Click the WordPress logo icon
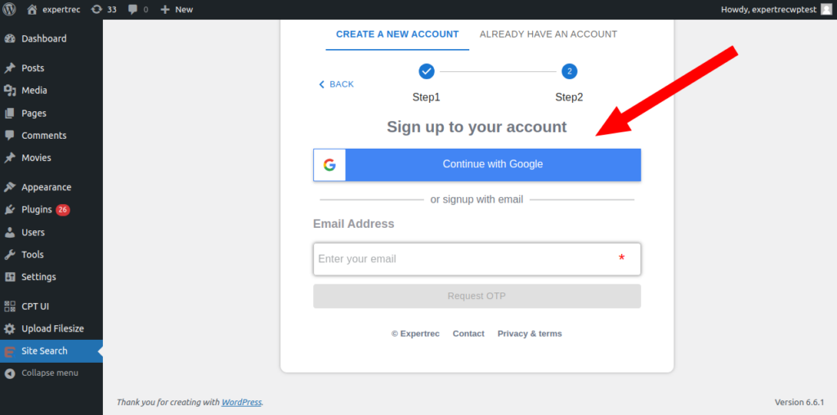 [x=11, y=10]
